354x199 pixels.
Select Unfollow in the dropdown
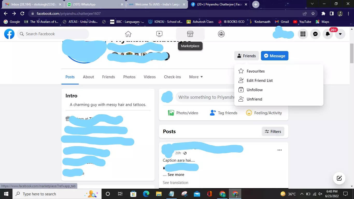pyautogui.click(x=279, y=90)
